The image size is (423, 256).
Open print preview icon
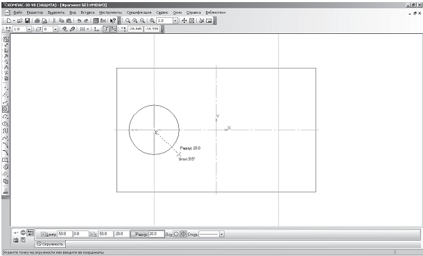(x=44, y=21)
